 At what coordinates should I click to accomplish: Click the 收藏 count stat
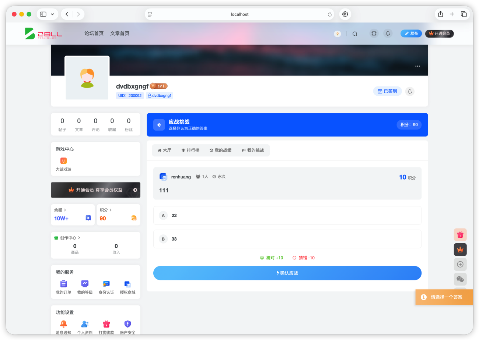(x=112, y=124)
